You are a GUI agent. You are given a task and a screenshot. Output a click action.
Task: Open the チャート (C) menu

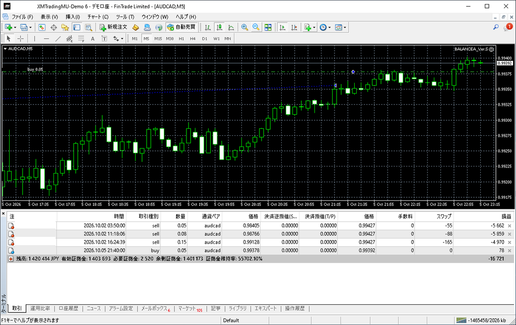pos(98,17)
